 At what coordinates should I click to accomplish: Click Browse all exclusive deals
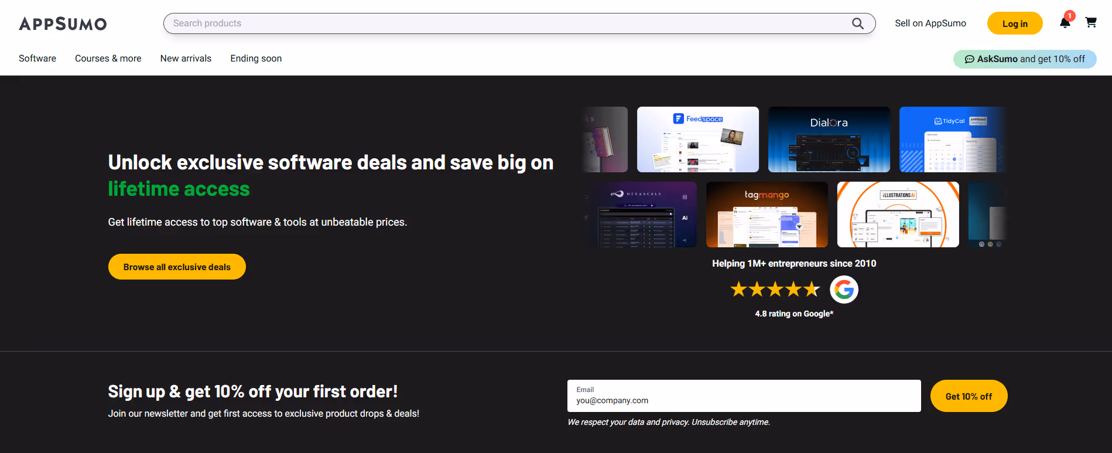[177, 267]
